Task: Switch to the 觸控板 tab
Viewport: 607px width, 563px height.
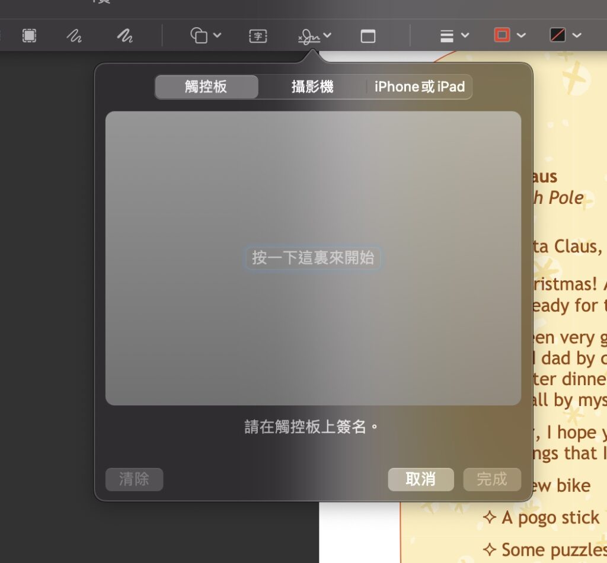Action: [x=206, y=87]
